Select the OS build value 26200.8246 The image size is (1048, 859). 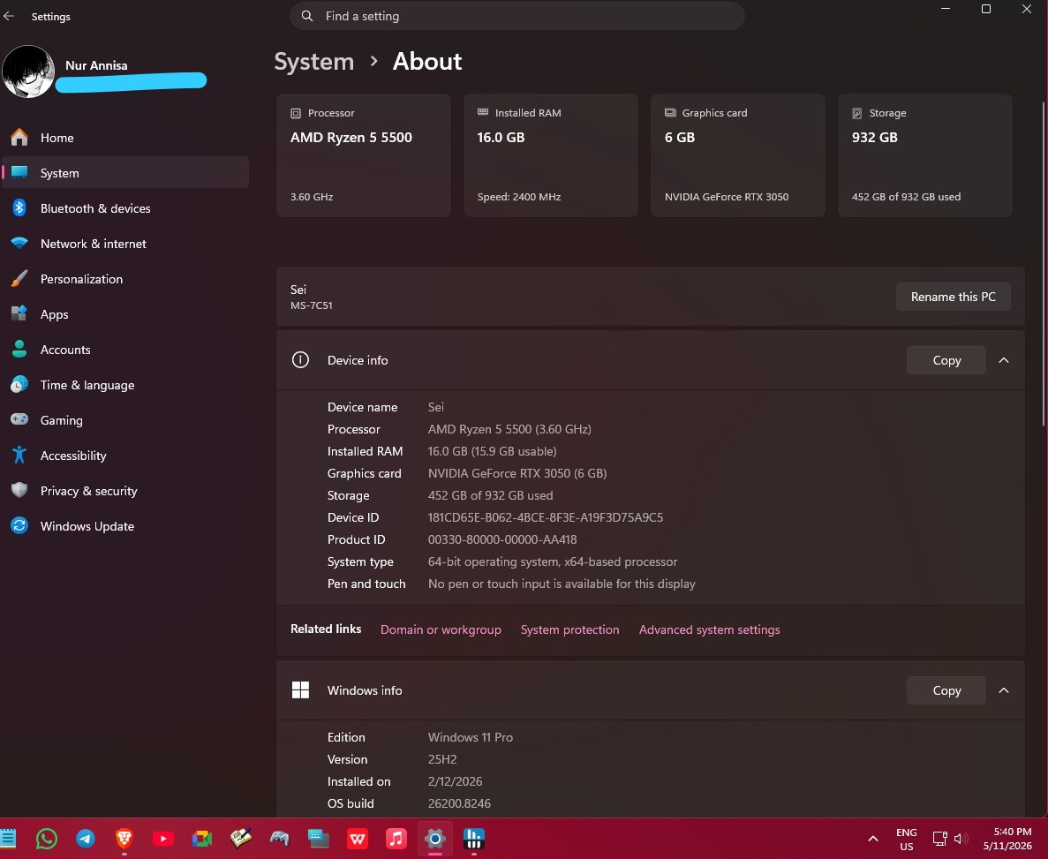coord(459,803)
